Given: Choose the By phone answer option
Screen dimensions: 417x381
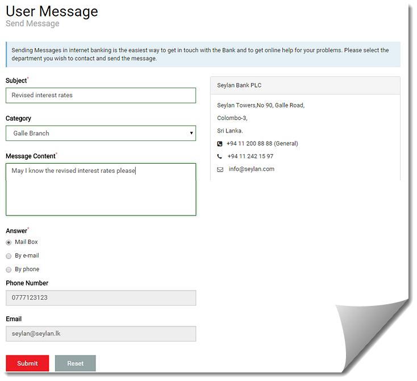Looking at the screenshot, I should 9,270.
